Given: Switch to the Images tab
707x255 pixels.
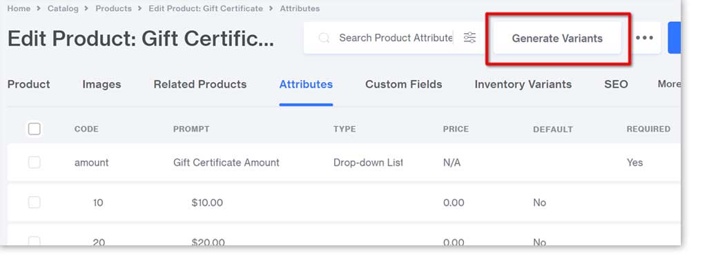Looking at the screenshot, I should pos(101,85).
